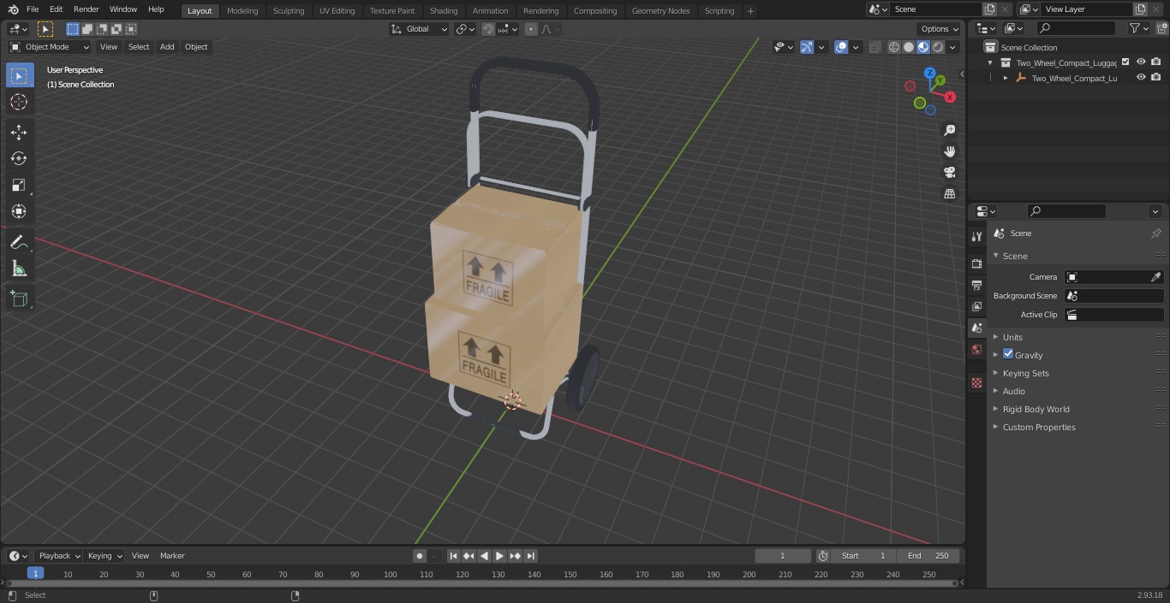
Task: Toggle X-ray display in viewport header
Action: coord(875,47)
